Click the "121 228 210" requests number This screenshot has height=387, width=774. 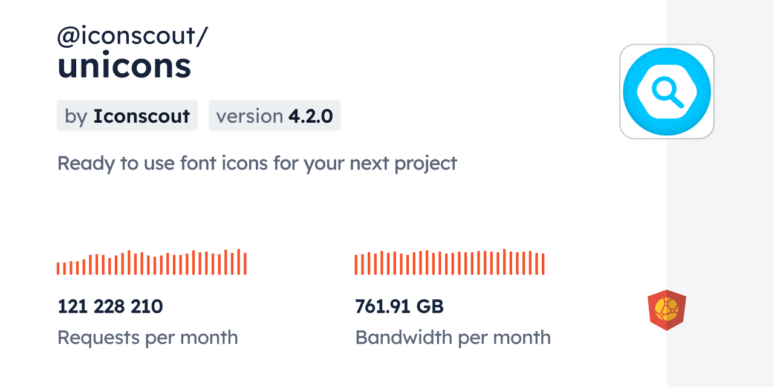110,307
